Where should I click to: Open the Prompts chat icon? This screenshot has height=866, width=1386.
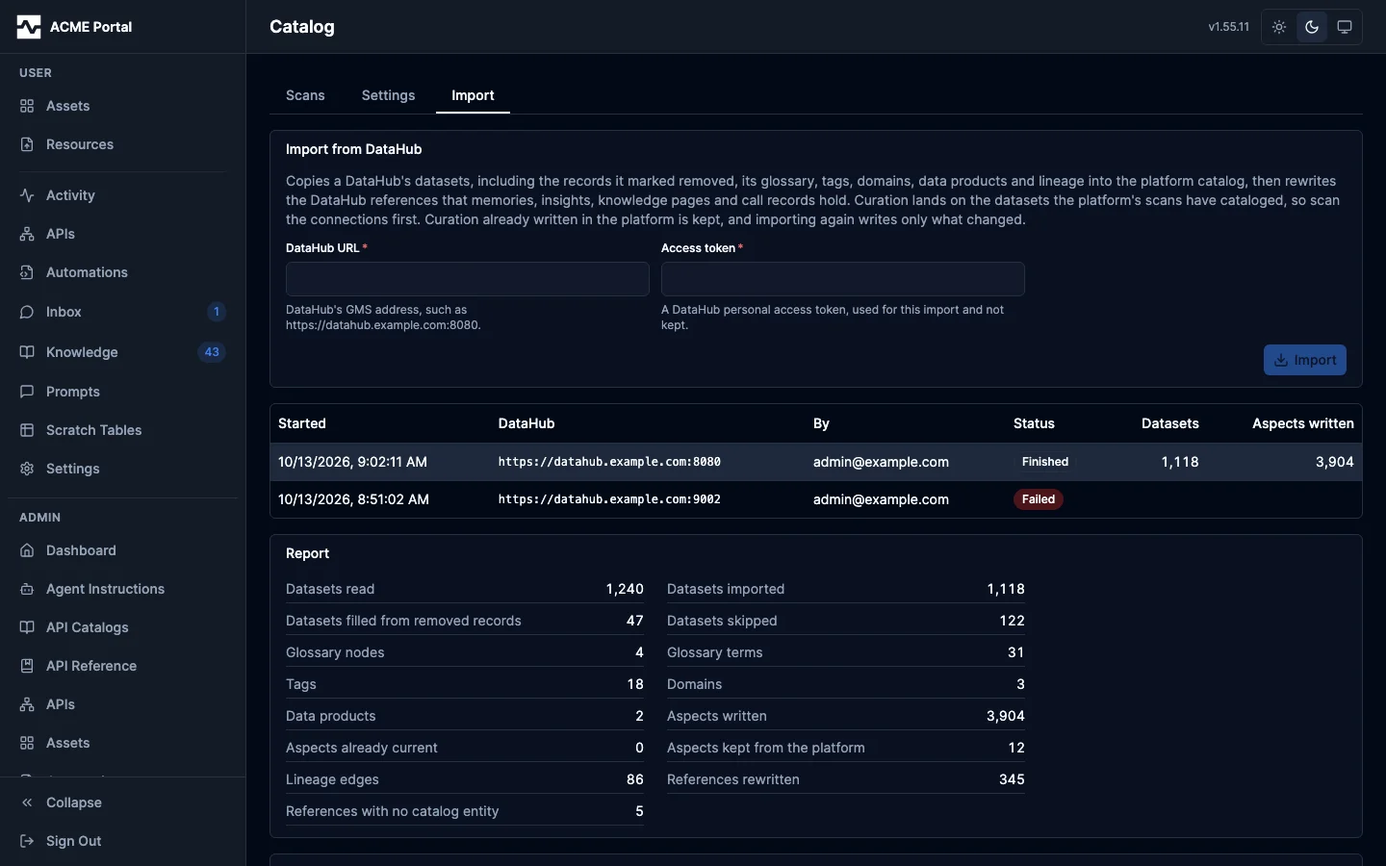click(27, 392)
